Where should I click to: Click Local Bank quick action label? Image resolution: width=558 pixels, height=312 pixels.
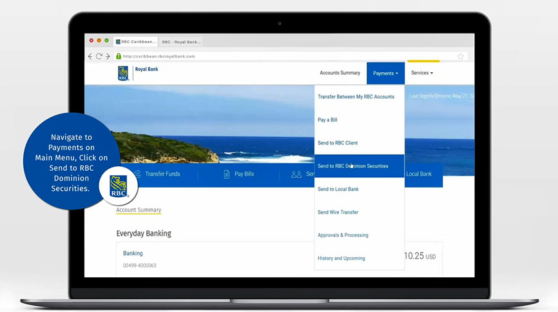(x=419, y=174)
